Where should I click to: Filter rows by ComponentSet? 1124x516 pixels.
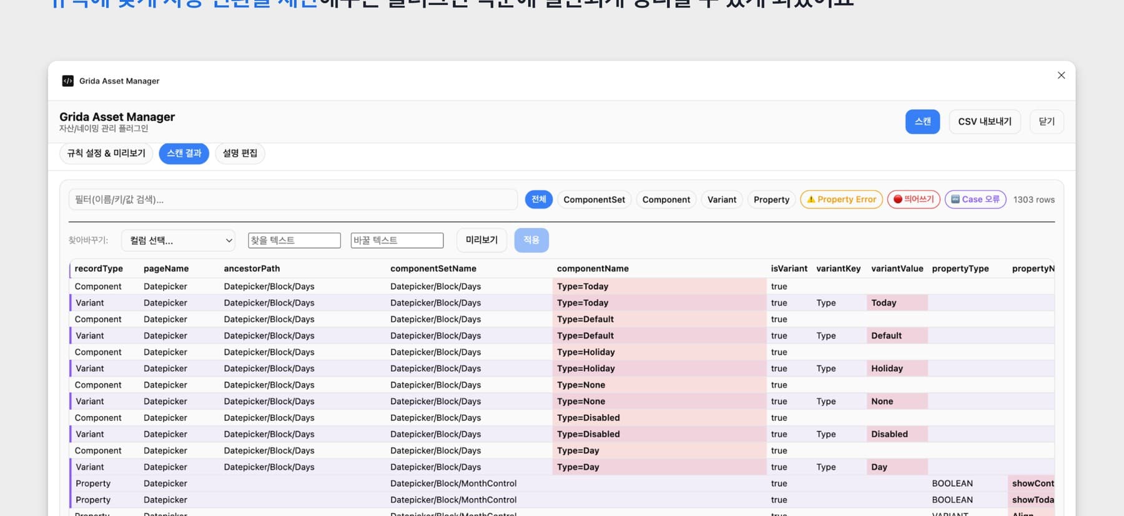click(594, 199)
